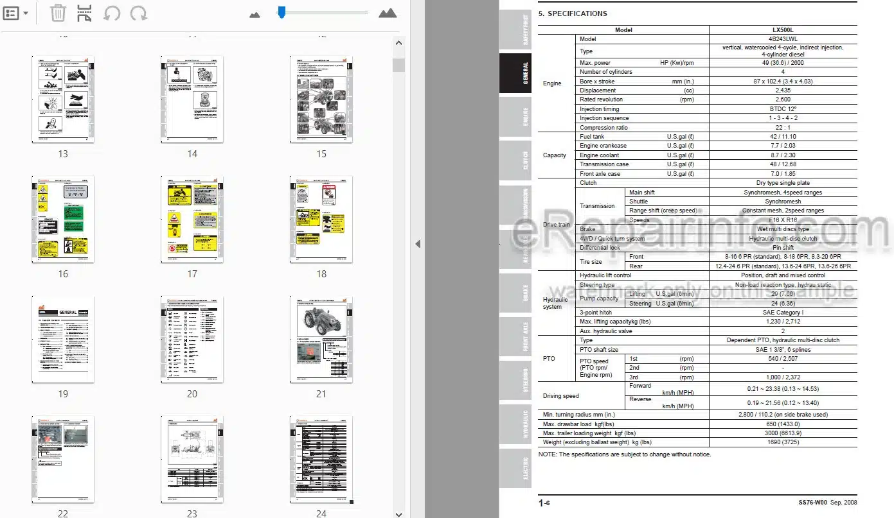Click the small mountains zoom-out icon
Image resolution: width=894 pixels, height=518 pixels.
255,14
